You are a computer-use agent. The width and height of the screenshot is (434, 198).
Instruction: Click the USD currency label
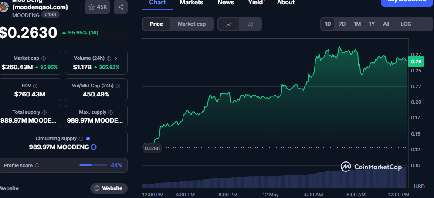[419, 187]
